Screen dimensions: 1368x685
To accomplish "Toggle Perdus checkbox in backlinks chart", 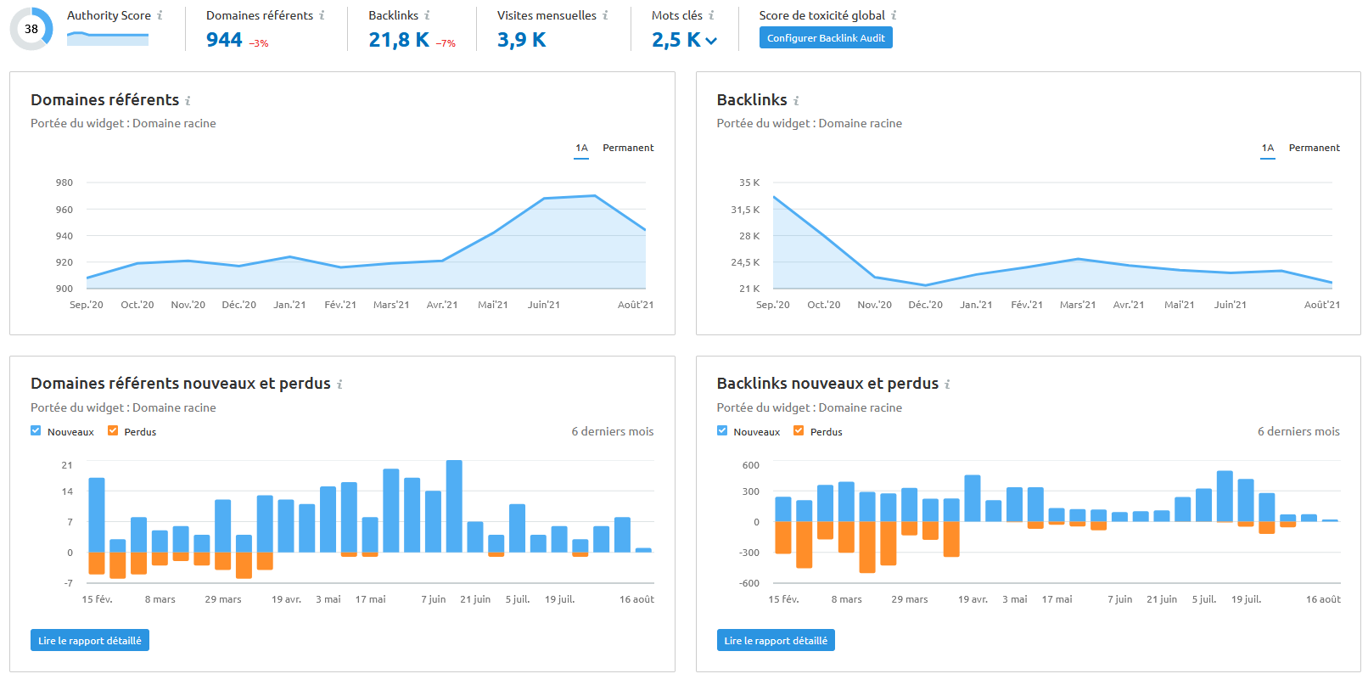I will (799, 430).
